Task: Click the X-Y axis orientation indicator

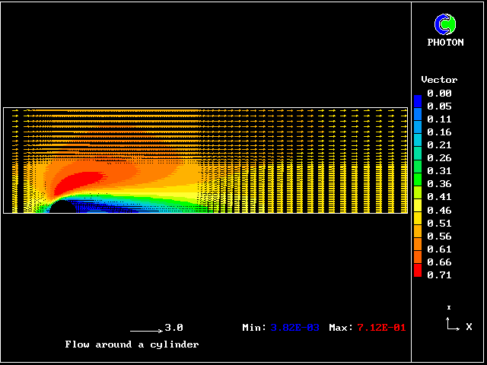Action: [452, 323]
